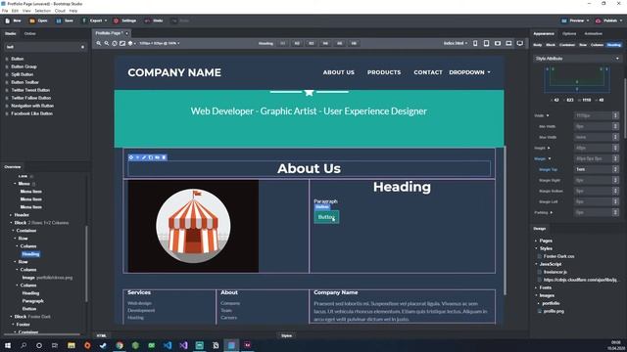Screen dimensions: 627x352
Task: Click the pencil edit icon on selected heading
Action: [144, 157]
